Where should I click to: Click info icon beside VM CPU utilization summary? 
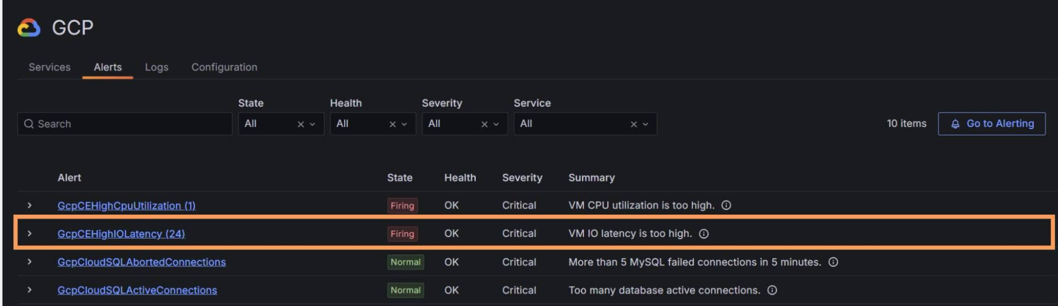(x=726, y=205)
